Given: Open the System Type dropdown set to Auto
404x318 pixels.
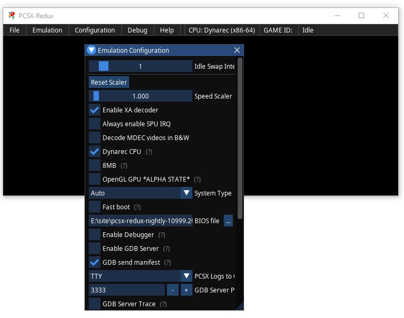Looking at the screenshot, I should click(140, 193).
